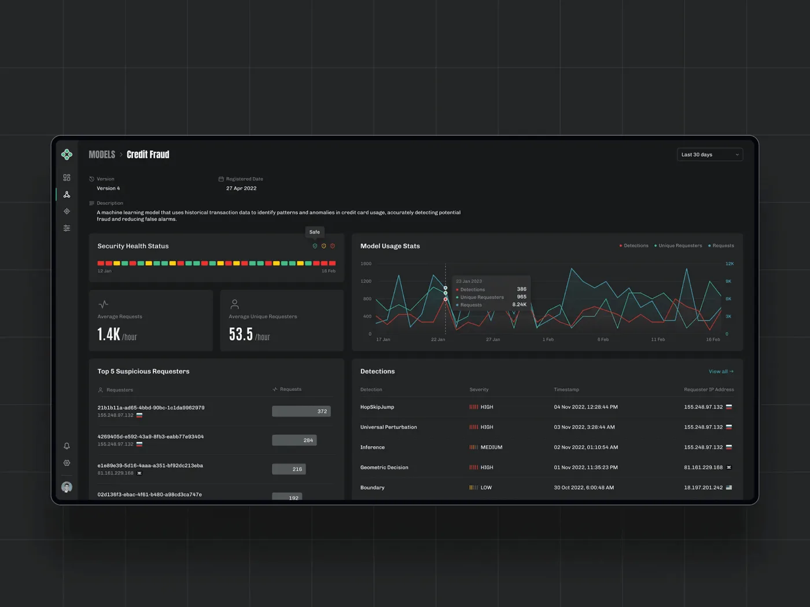Open the crosshair target sidebar icon

67,211
